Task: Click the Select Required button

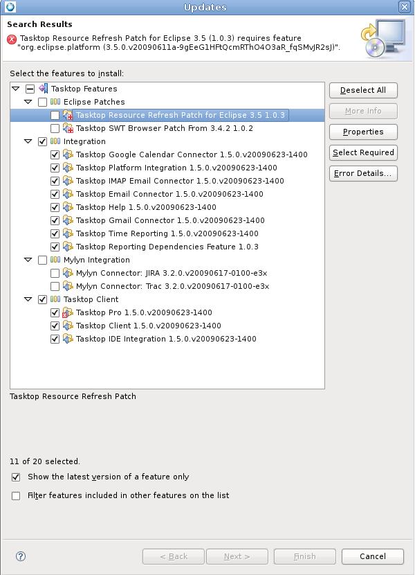Action: pyautogui.click(x=363, y=152)
